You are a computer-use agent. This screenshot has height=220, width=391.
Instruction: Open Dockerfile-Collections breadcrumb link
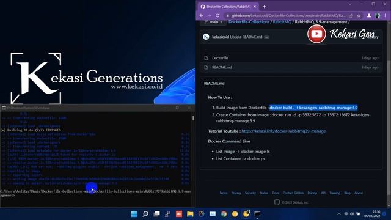tap(249, 22)
